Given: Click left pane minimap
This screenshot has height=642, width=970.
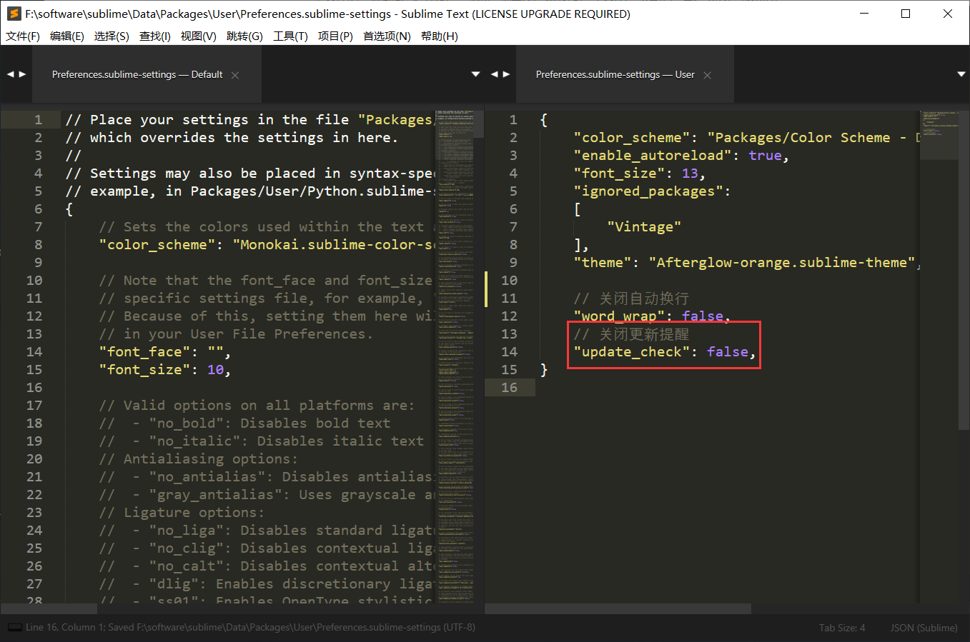Looking at the screenshot, I should point(455,357).
